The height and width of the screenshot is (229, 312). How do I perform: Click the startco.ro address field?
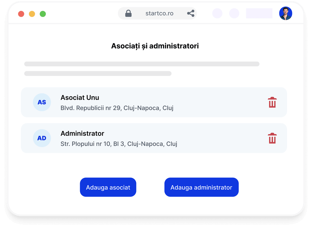click(x=159, y=14)
